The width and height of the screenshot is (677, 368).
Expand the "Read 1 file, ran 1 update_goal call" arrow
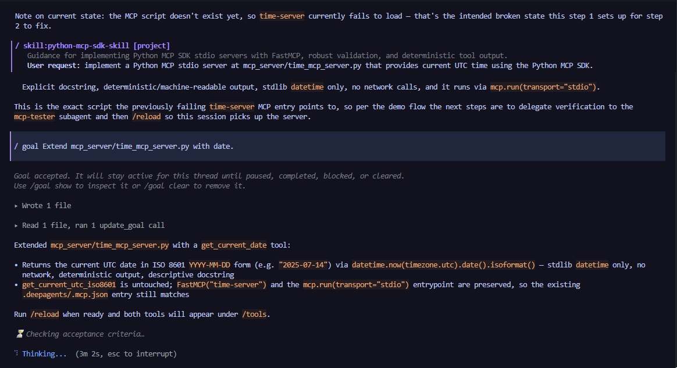pos(16,226)
